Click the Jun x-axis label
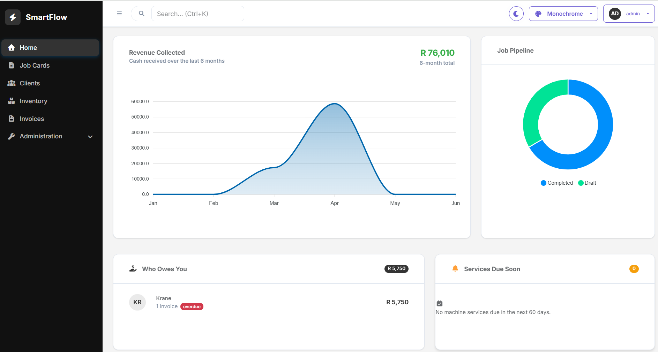 [x=456, y=203]
